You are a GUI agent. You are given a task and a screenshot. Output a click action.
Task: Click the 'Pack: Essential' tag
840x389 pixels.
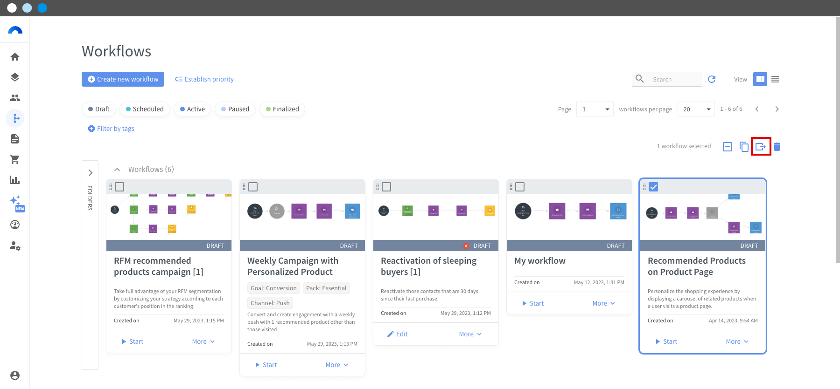coord(326,288)
